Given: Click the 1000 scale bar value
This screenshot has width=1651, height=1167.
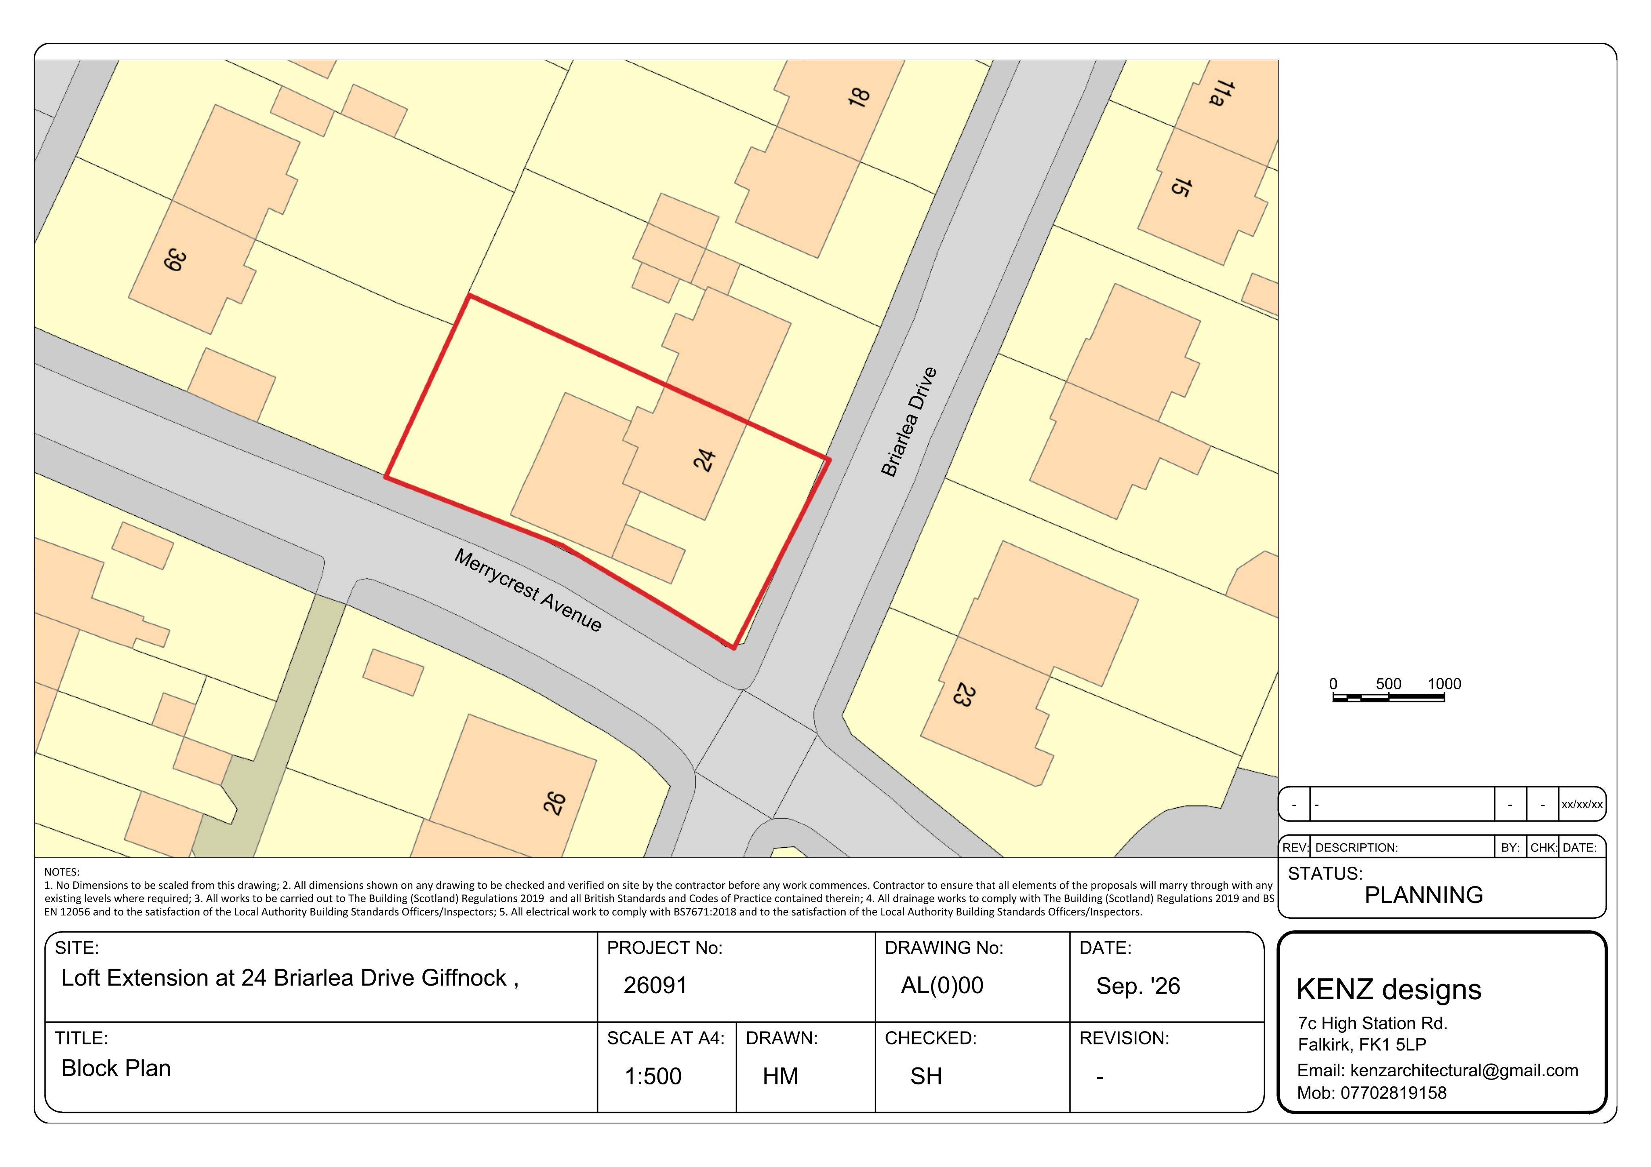Looking at the screenshot, I should [1444, 684].
